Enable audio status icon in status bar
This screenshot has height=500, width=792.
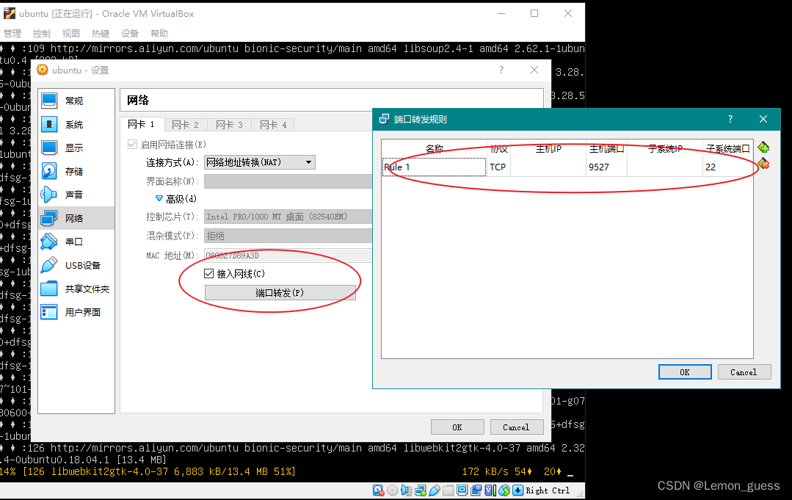pos(404,490)
